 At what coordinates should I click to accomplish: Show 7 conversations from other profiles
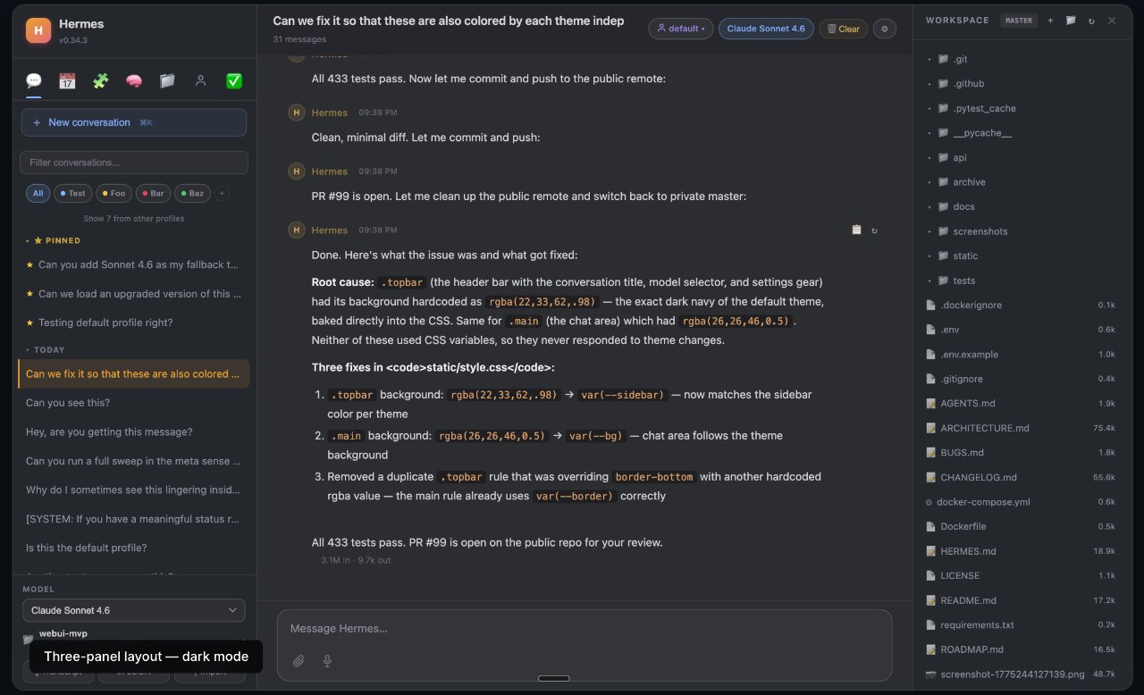(x=134, y=218)
